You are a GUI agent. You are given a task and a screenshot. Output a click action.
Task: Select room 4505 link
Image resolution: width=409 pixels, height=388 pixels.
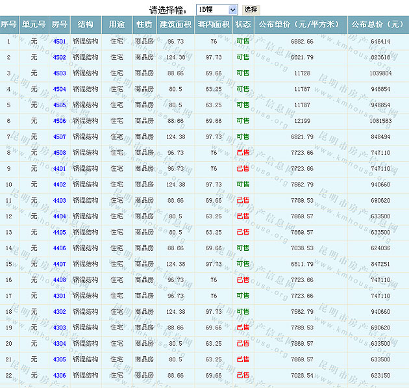click(x=59, y=105)
